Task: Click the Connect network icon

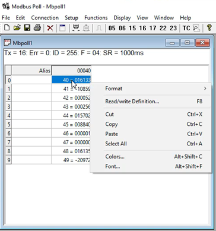Action: coord(76,28)
